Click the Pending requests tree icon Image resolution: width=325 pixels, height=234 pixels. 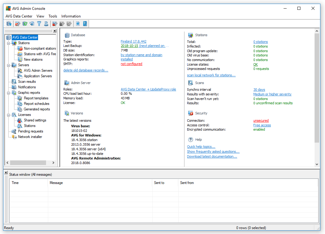(14, 131)
